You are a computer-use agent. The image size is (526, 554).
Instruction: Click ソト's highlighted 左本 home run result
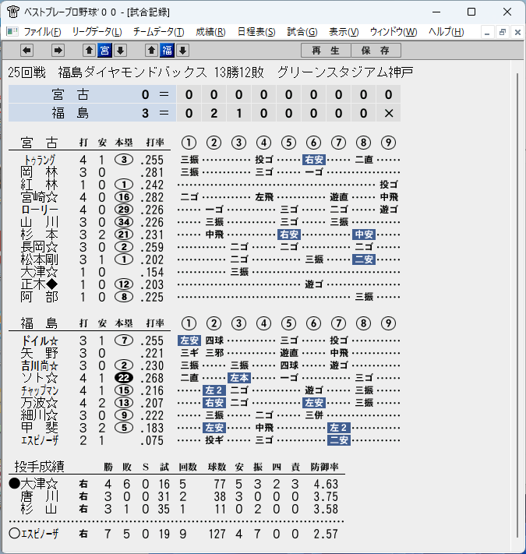(x=239, y=378)
